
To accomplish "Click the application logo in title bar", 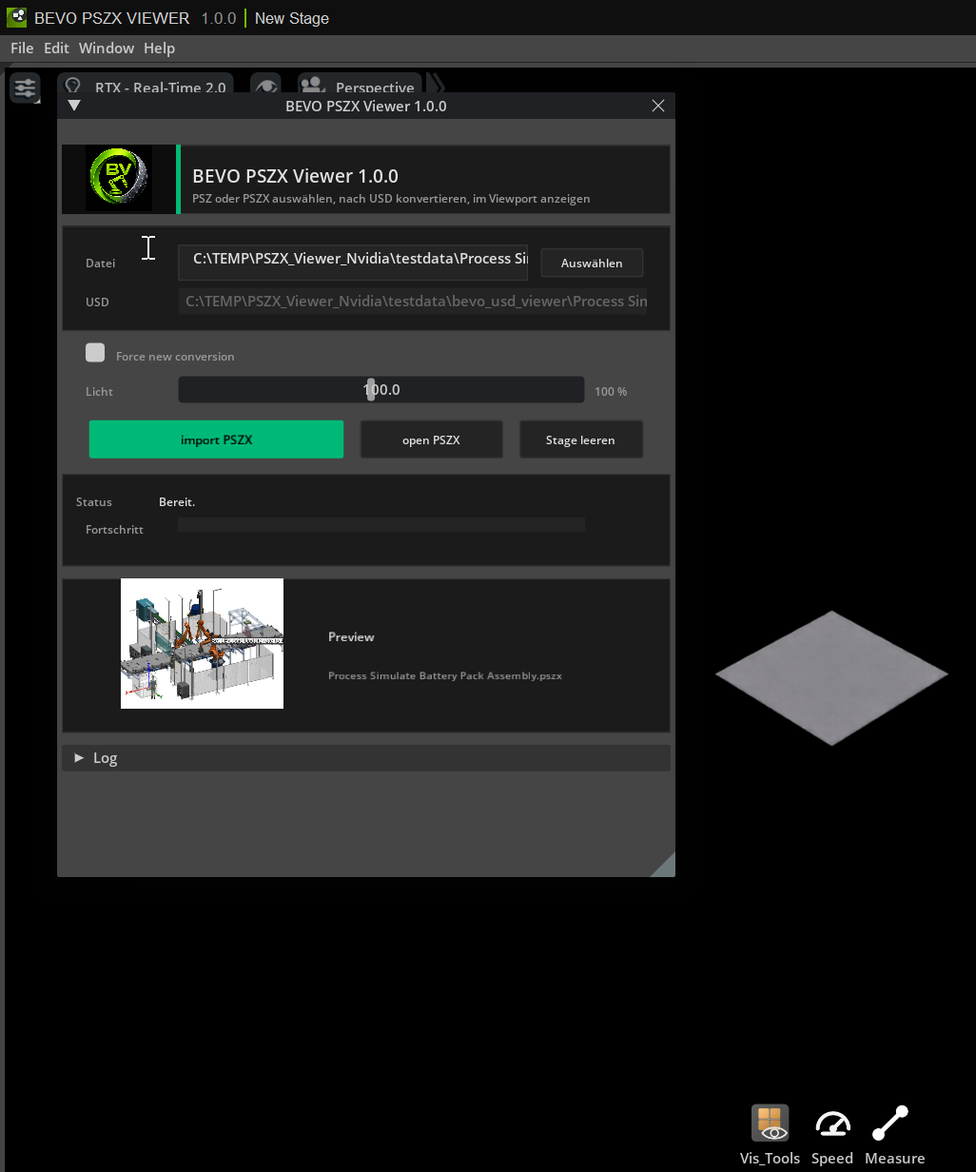I will point(16,17).
